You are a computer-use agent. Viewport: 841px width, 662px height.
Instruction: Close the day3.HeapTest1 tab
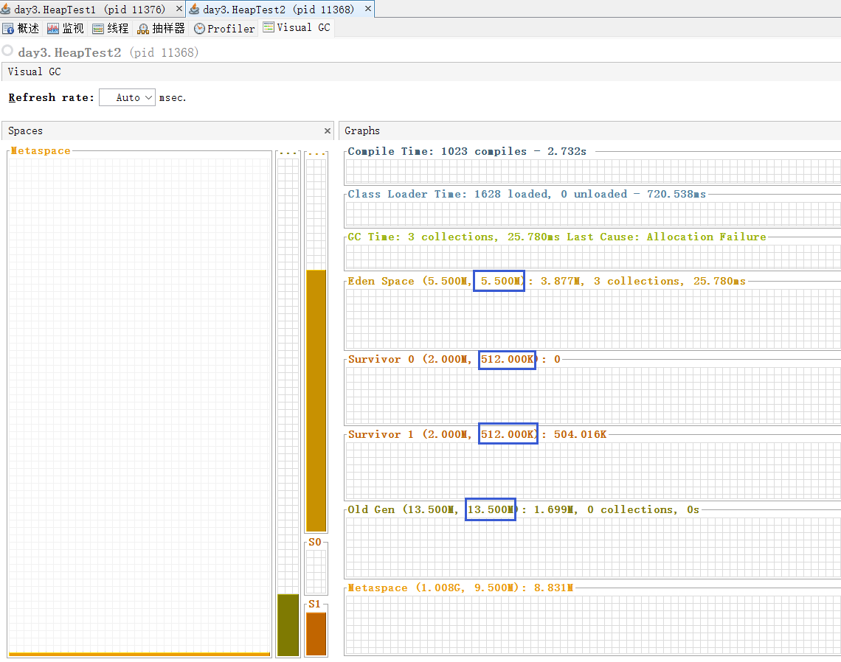point(179,9)
